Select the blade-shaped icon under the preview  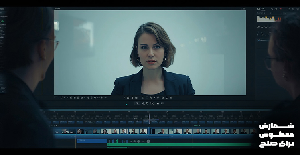(143, 103)
